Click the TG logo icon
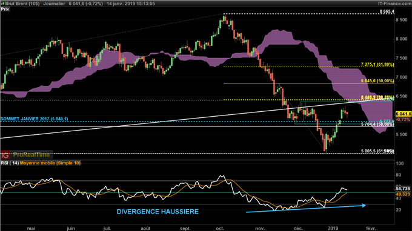The image size is (412, 231). (5, 155)
